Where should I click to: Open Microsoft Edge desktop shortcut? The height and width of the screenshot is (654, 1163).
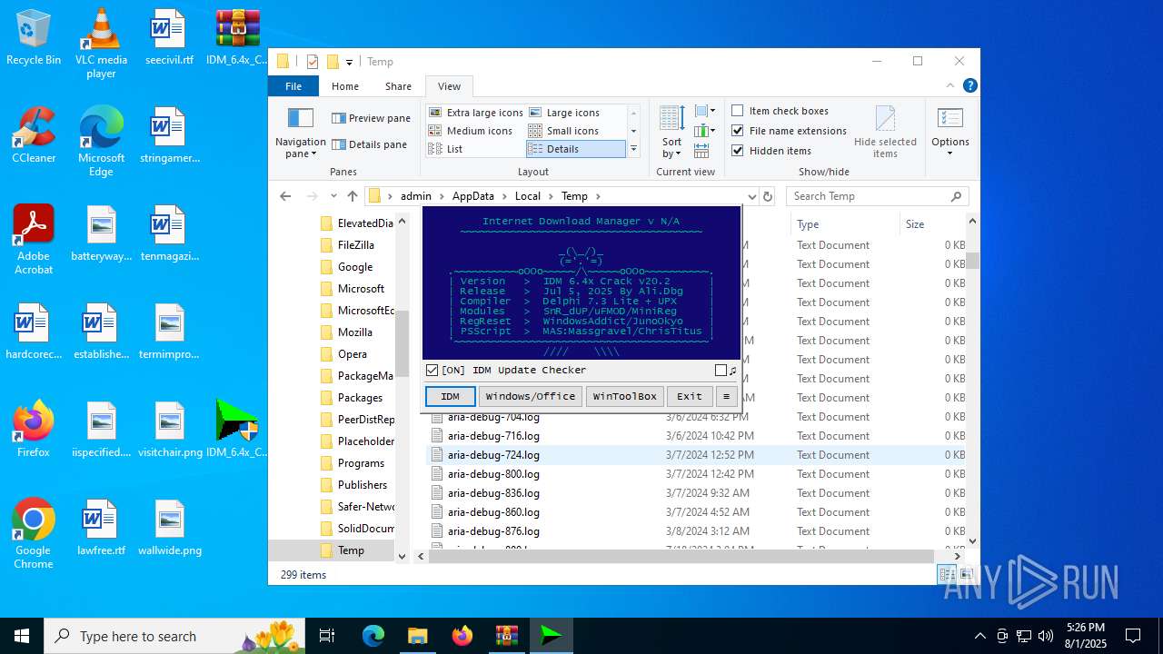pos(101,141)
